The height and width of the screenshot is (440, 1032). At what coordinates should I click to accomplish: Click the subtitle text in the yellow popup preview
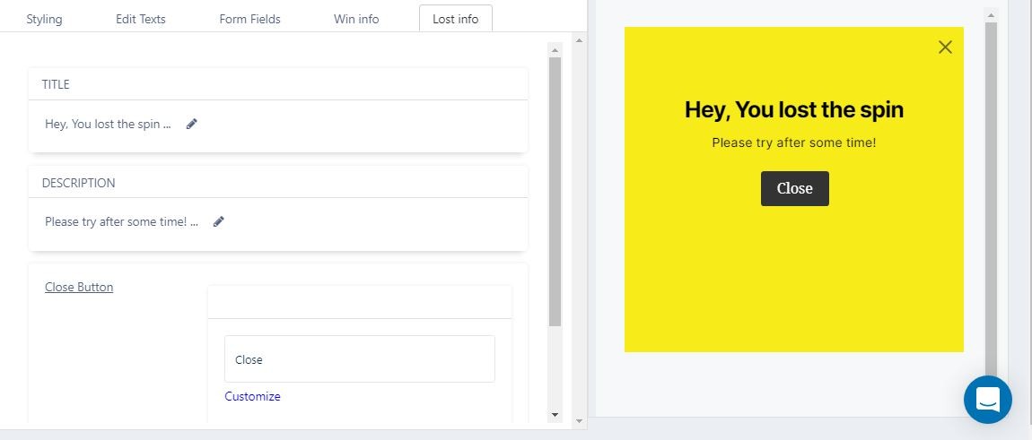tap(793, 142)
